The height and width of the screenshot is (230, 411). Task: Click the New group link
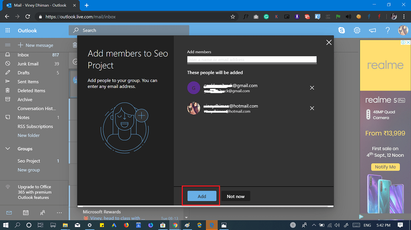pyautogui.click(x=29, y=170)
